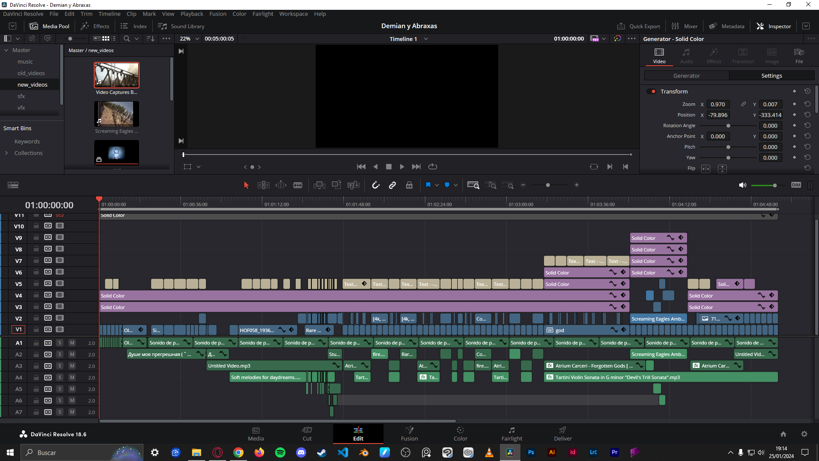The width and height of the screenshot is (819, 461).
Task: Click the blue Flag icon
Action: [x=428, y=185]
